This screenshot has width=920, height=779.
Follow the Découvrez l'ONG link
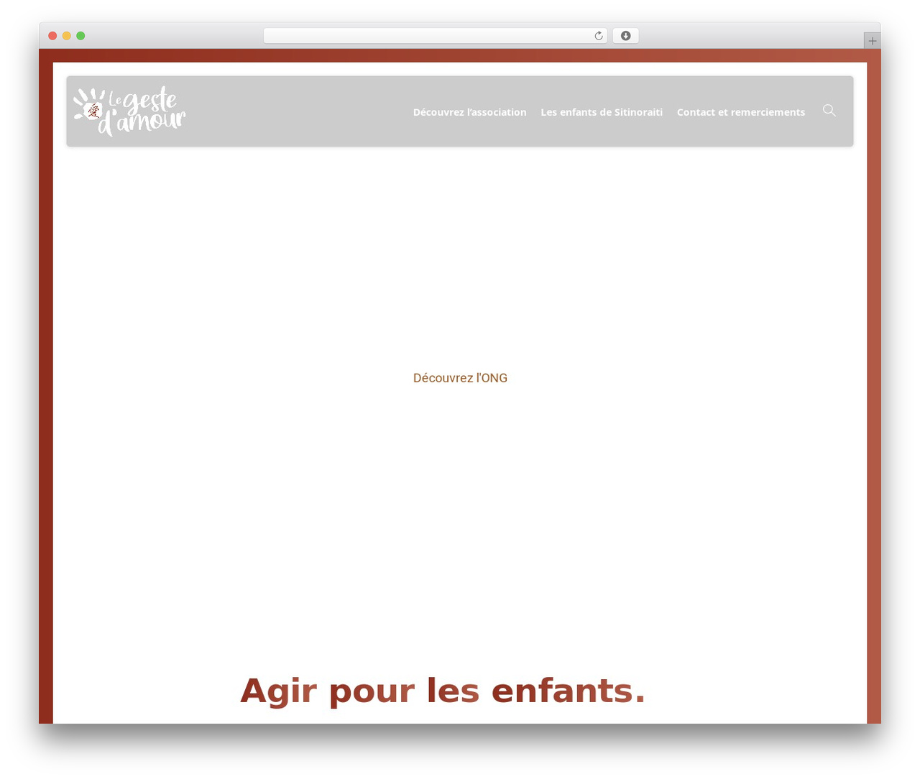coord(460,378)
